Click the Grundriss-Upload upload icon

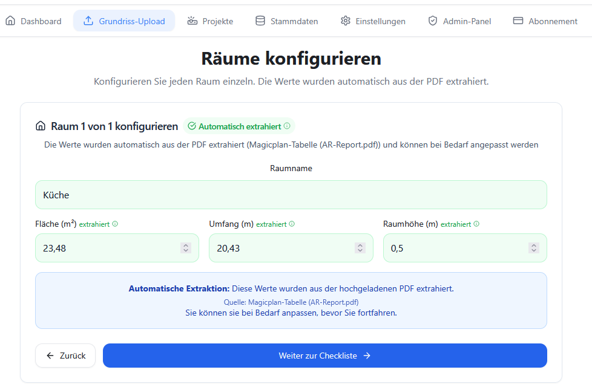coord(88,21)
